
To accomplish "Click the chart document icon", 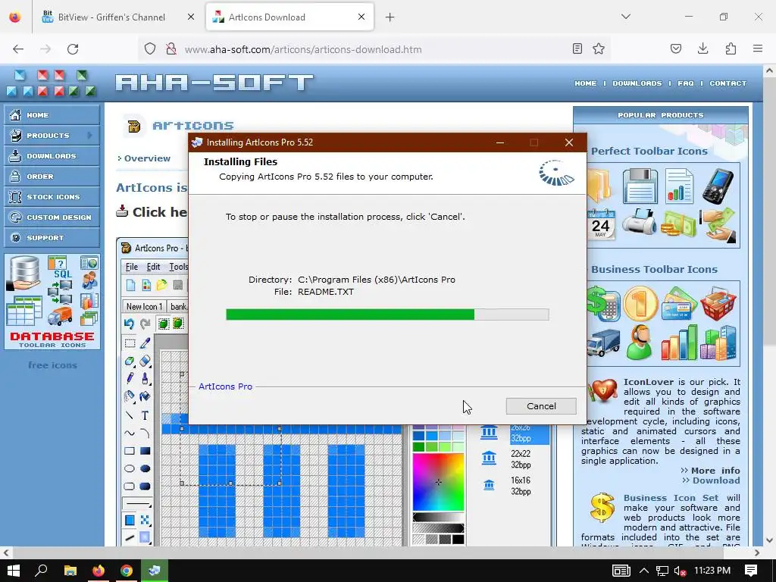I will tap(679, 186).
